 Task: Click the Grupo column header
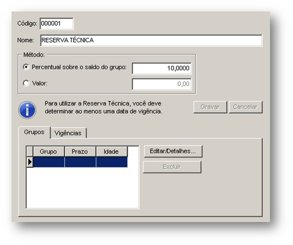click(x=48, y=151)
